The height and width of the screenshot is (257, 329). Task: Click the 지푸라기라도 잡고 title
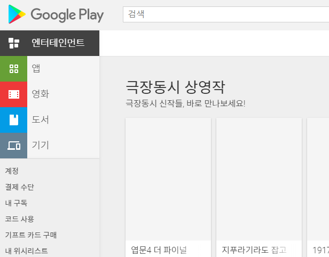[x=254, y=250]
